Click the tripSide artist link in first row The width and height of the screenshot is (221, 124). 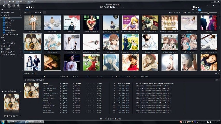65,84
